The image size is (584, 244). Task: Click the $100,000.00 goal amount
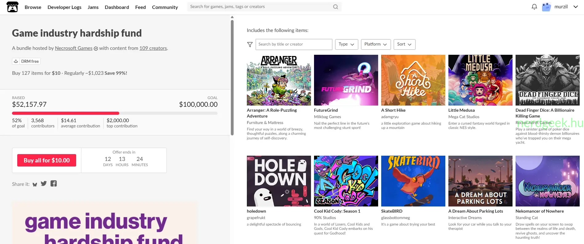198,105
